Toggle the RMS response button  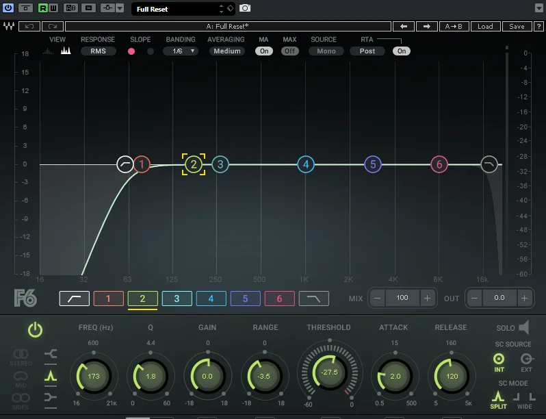99,51
